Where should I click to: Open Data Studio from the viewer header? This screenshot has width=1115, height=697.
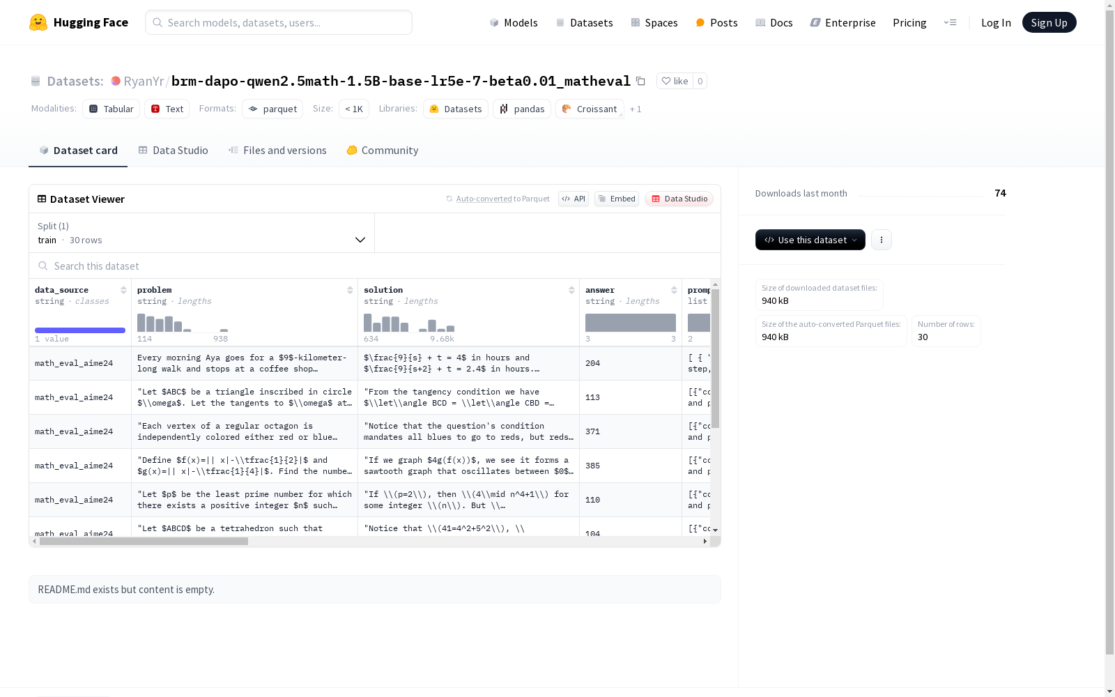679,199
